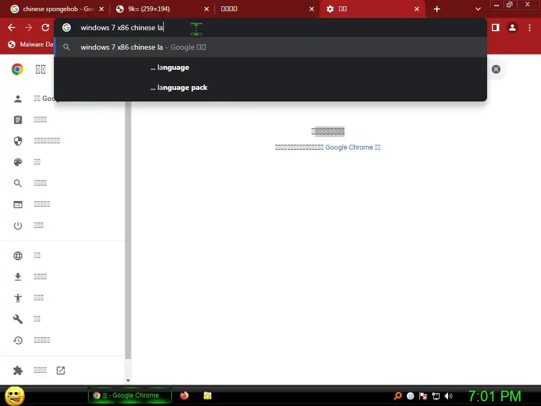The height and width of the screenshot is (406, 541).
Task: Open the downloads arrow section
Action: tap(18, 277)
